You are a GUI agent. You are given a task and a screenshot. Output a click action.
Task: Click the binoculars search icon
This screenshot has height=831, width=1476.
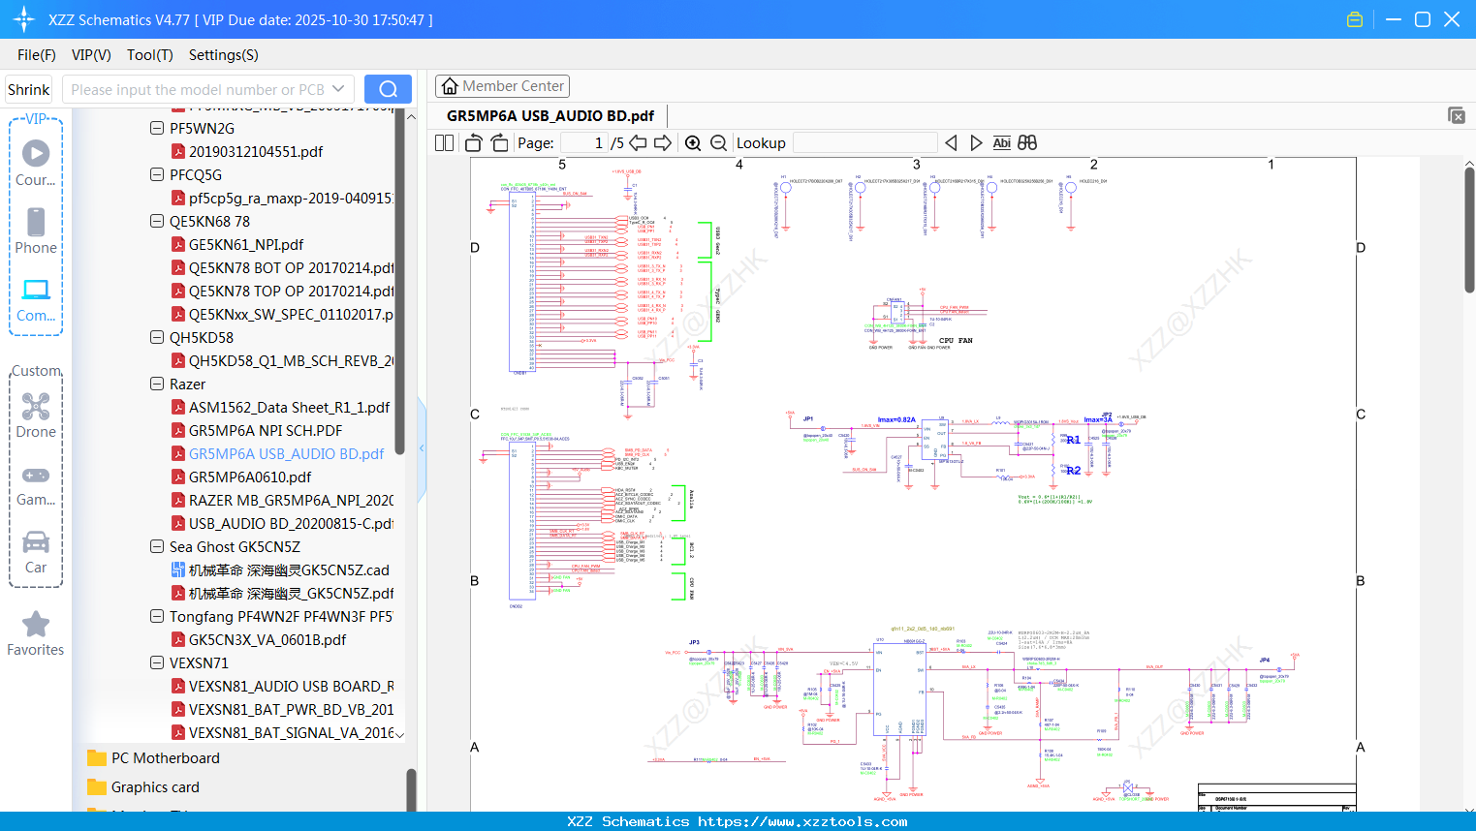[x=1027, y=143]
